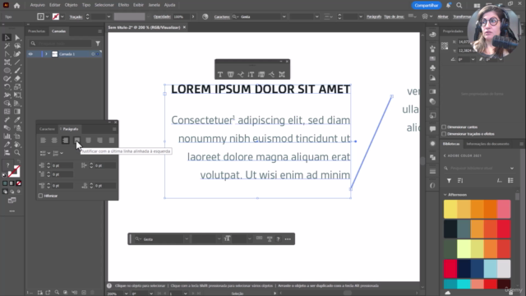
Task: Enable the Hifenizar checkbox
Action: [40, 196]
